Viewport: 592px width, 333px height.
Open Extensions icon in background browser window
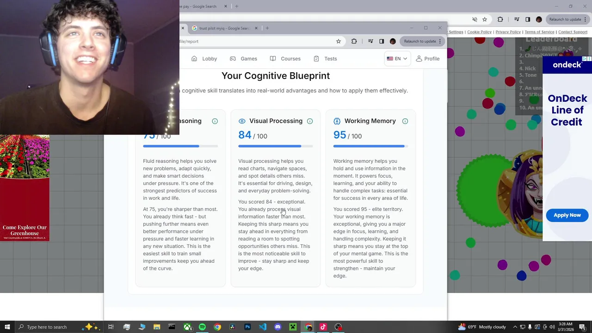click(500, 19)
